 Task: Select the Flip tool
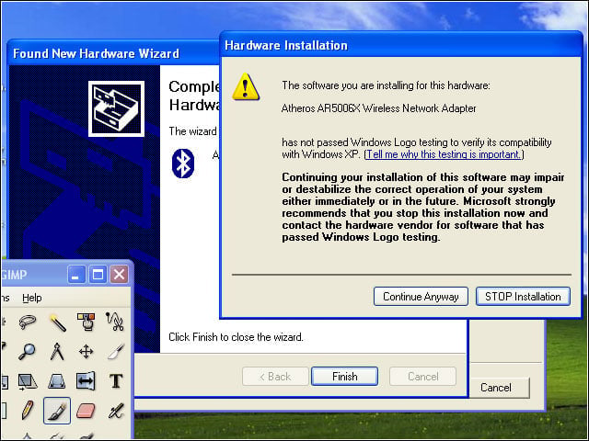[86, 381]
